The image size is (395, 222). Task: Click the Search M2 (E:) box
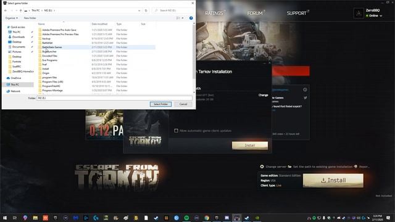pyautogui.click(x=173, y=10)
